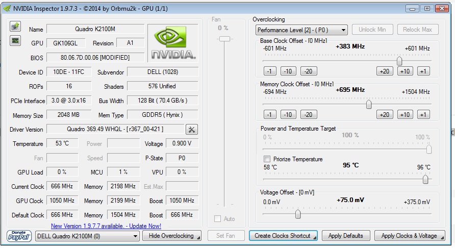455x248 pixels.
Task: Click +1 under Base Clock Offset
Action: 423,71
